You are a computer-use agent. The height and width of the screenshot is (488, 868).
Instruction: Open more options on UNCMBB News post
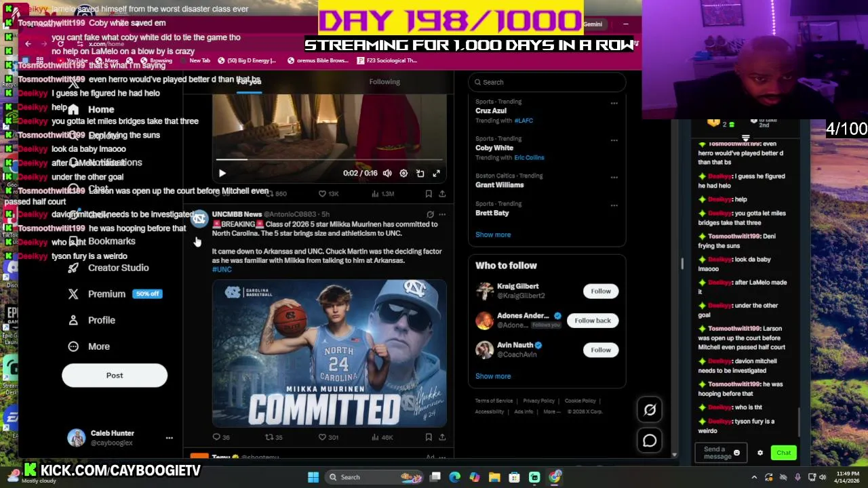coord(442,214)
